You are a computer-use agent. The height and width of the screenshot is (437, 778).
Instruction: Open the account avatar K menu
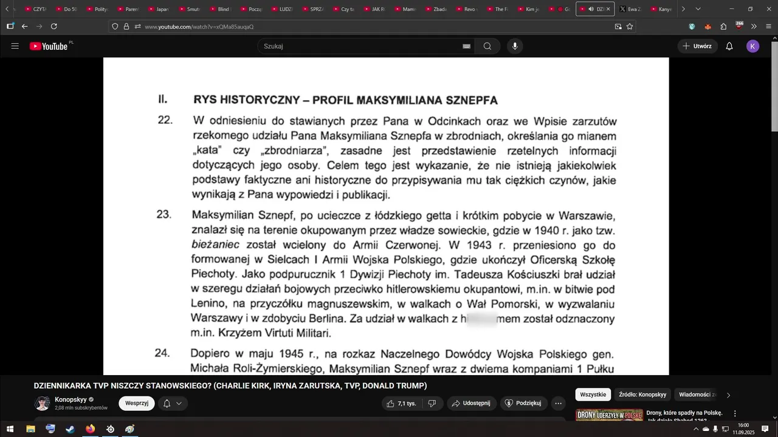[x=752, y=46]
